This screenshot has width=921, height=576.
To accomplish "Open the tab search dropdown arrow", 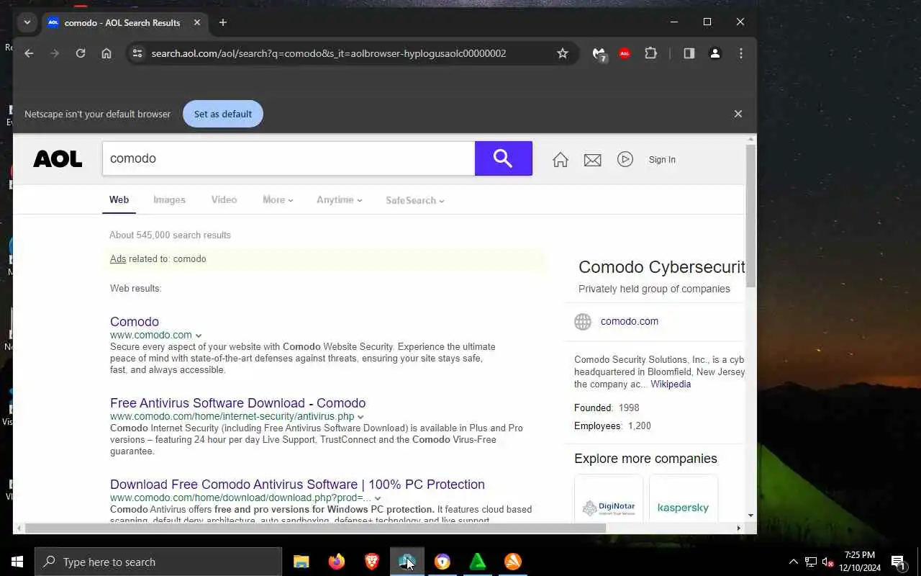I will 27,22.
